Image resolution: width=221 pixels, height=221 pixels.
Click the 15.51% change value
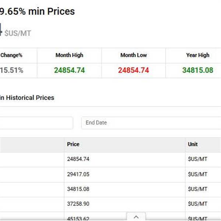11,70
